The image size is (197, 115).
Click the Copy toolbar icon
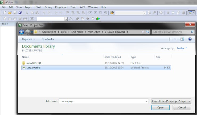coord(32,13)
